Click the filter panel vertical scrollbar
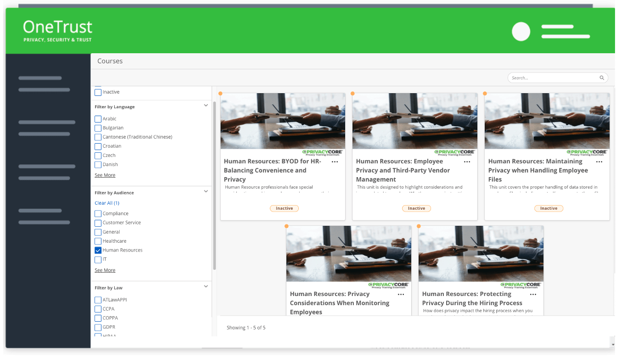This screenshot has width=621, height=357. [x=214, y=185]
